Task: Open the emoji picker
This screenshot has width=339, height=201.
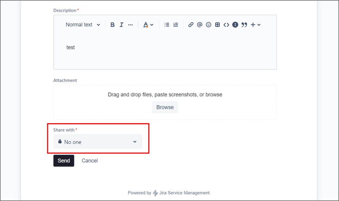Action: click(x=209, y=25)
